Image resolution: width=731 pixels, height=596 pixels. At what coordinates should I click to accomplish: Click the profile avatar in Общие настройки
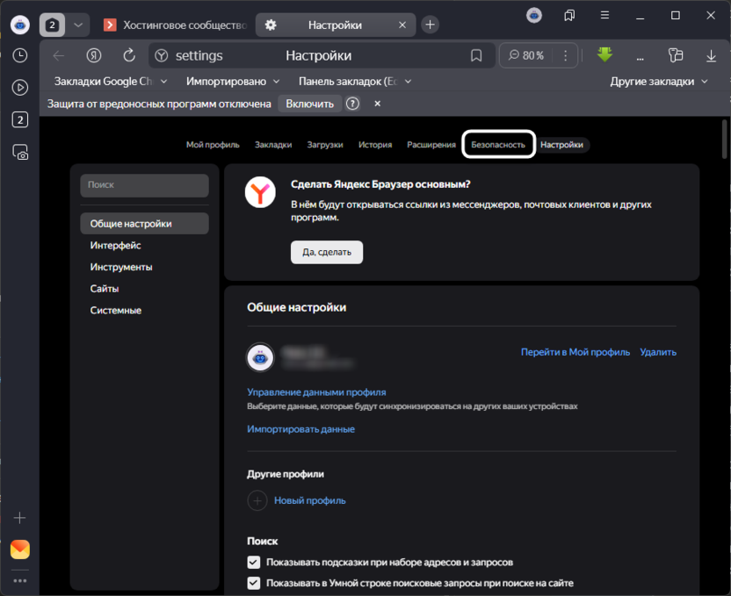click(260, 357)
